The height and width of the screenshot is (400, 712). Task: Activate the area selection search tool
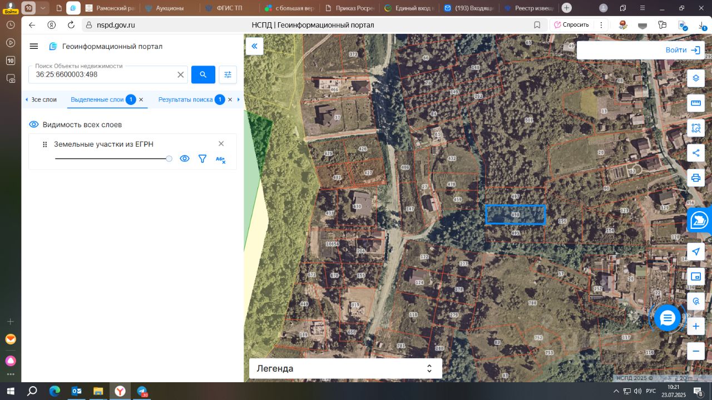point(696,128)
